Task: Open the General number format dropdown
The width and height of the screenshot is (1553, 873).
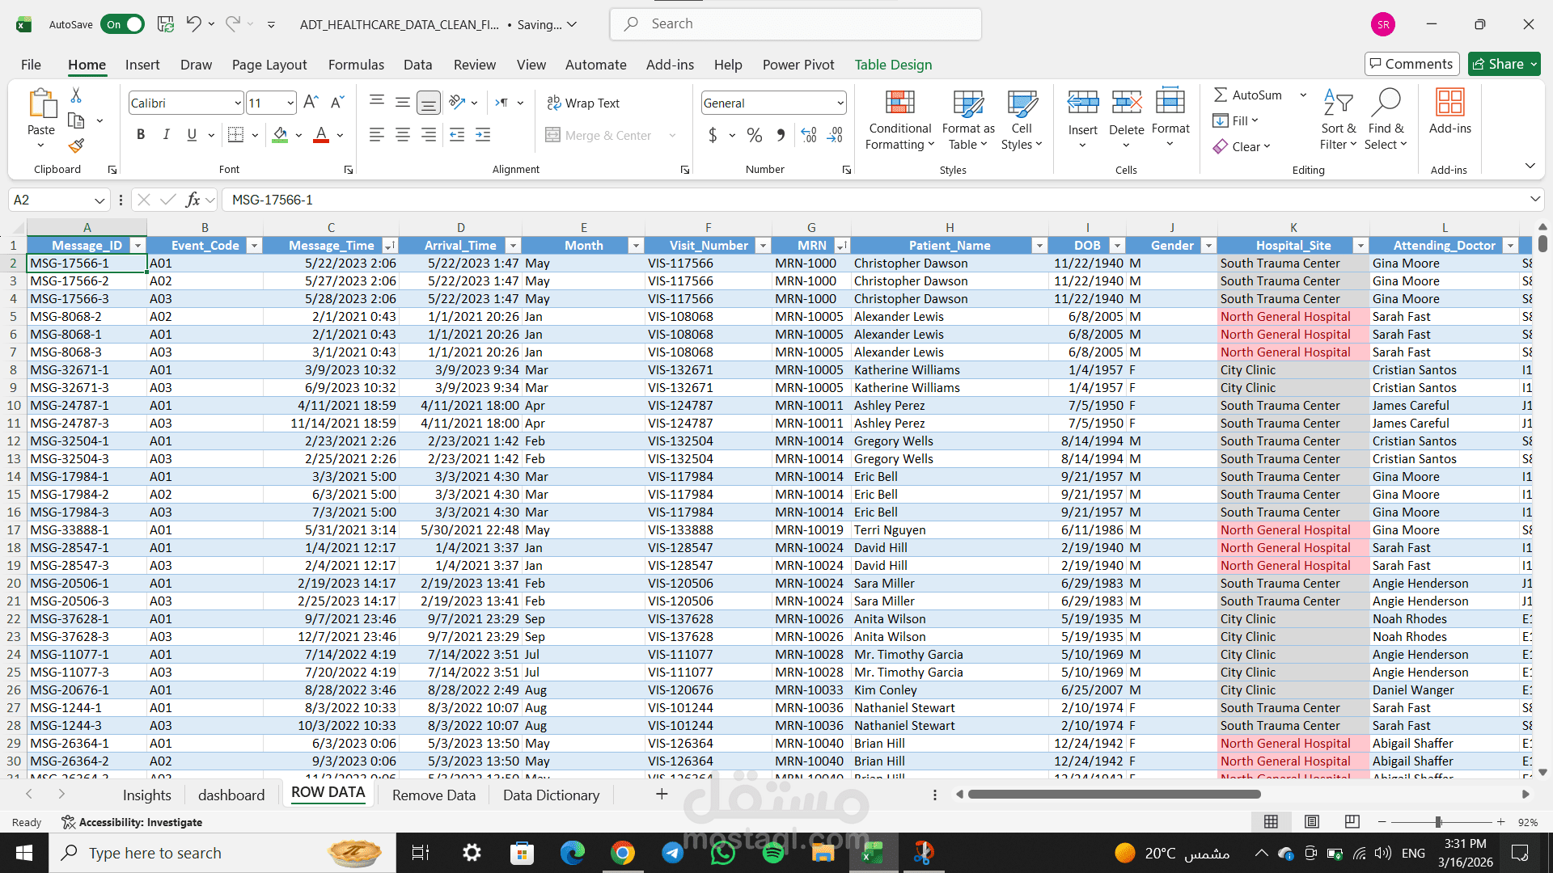Action: point(840,103)
